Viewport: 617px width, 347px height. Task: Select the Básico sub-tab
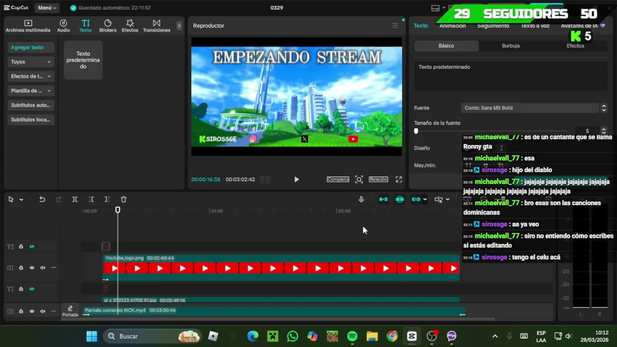(446, 46)
